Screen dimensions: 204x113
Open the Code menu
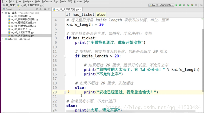pyautogui.click(x=38, y=1)
